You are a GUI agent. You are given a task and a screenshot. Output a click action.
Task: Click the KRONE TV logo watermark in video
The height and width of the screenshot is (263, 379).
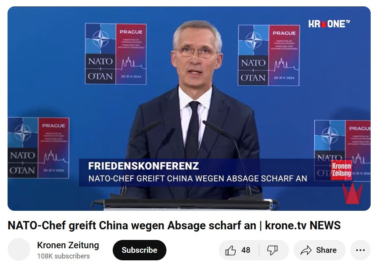coord(329,24)
